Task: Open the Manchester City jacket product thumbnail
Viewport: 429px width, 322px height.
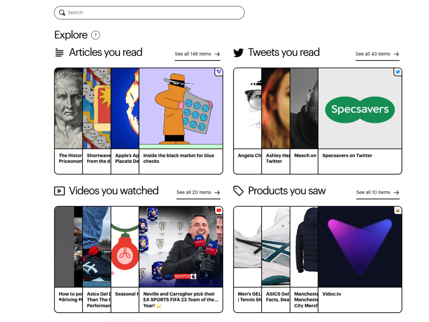Action: pos(304,247)
